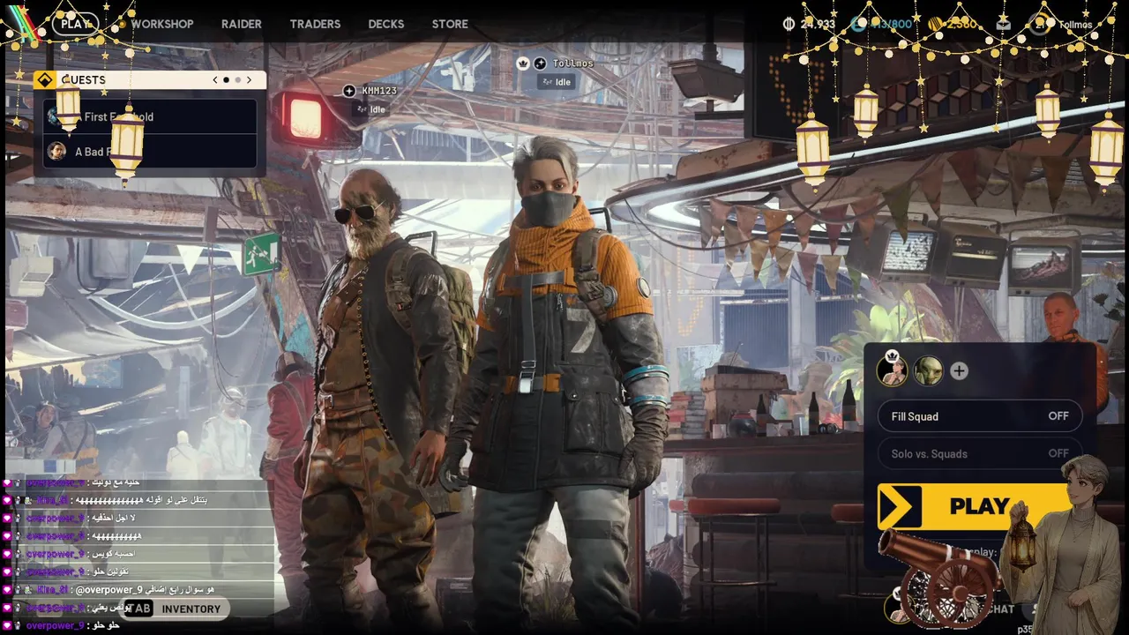Click the A Bad quest giver portrait
This screenshot has width=1129, height=635.
coord(57,151)
